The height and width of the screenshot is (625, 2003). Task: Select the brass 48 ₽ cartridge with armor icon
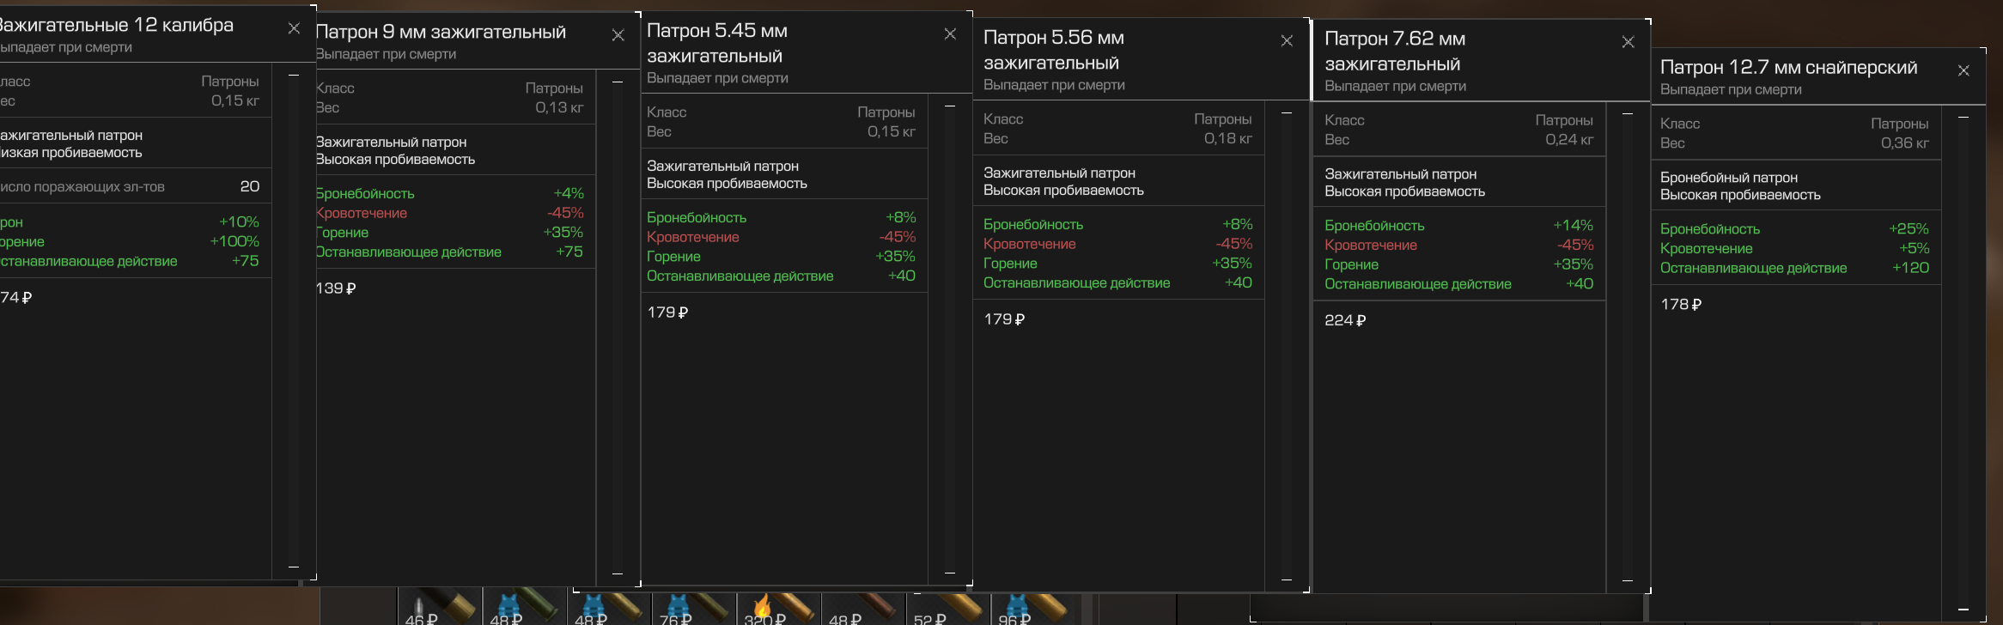point(608,609)
